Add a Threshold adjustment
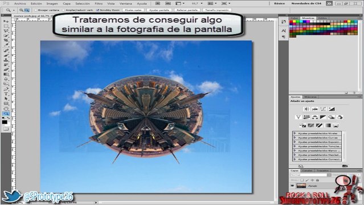Image resolution: width=364 pixels, height=205 pixels. click(319, 125)
